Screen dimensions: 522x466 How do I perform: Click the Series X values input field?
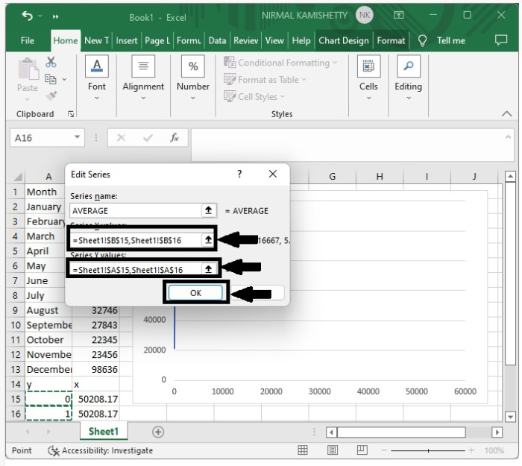click(136, 240)
